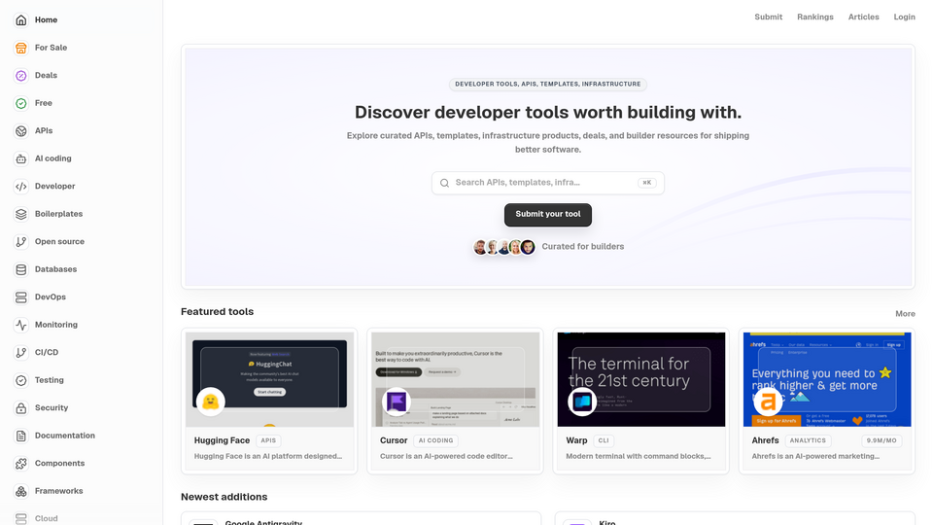The image size is (933, 525).
Task: Click the Hugging Face emoji logo
Action: click(x=210, y=402)
